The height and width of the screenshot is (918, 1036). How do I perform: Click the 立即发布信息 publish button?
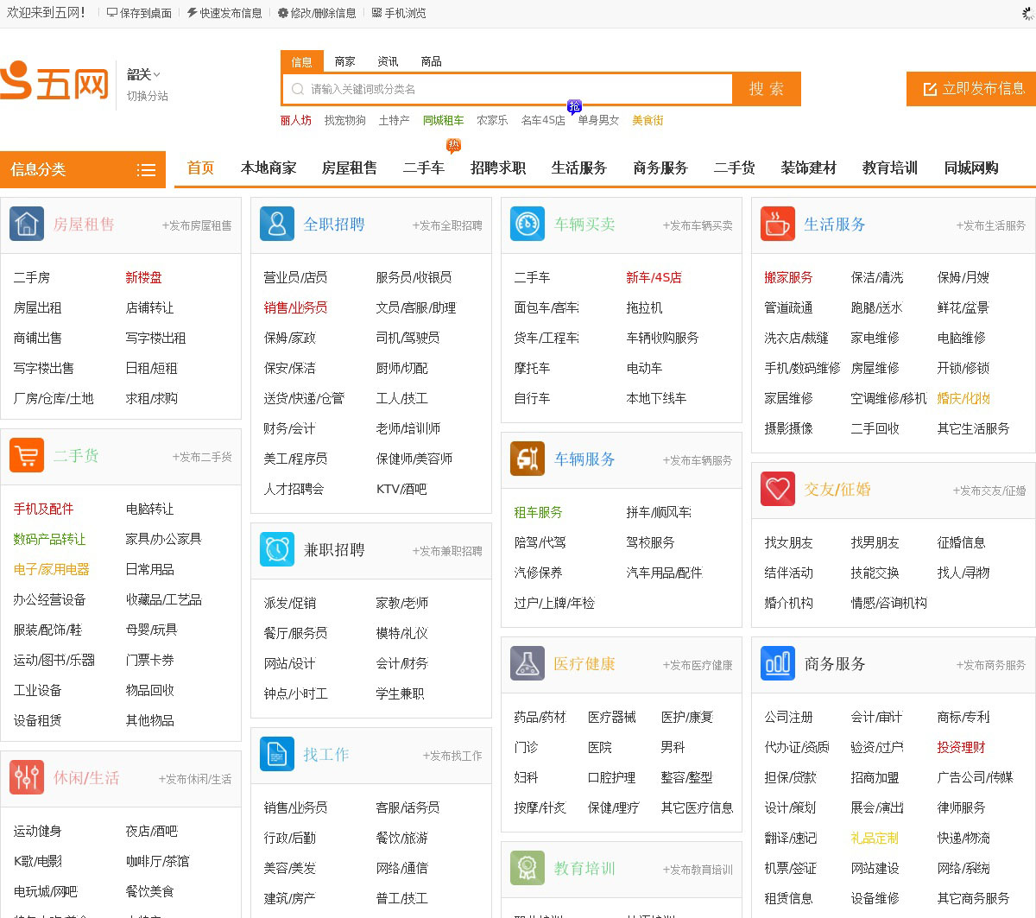(x=972, y=89)
